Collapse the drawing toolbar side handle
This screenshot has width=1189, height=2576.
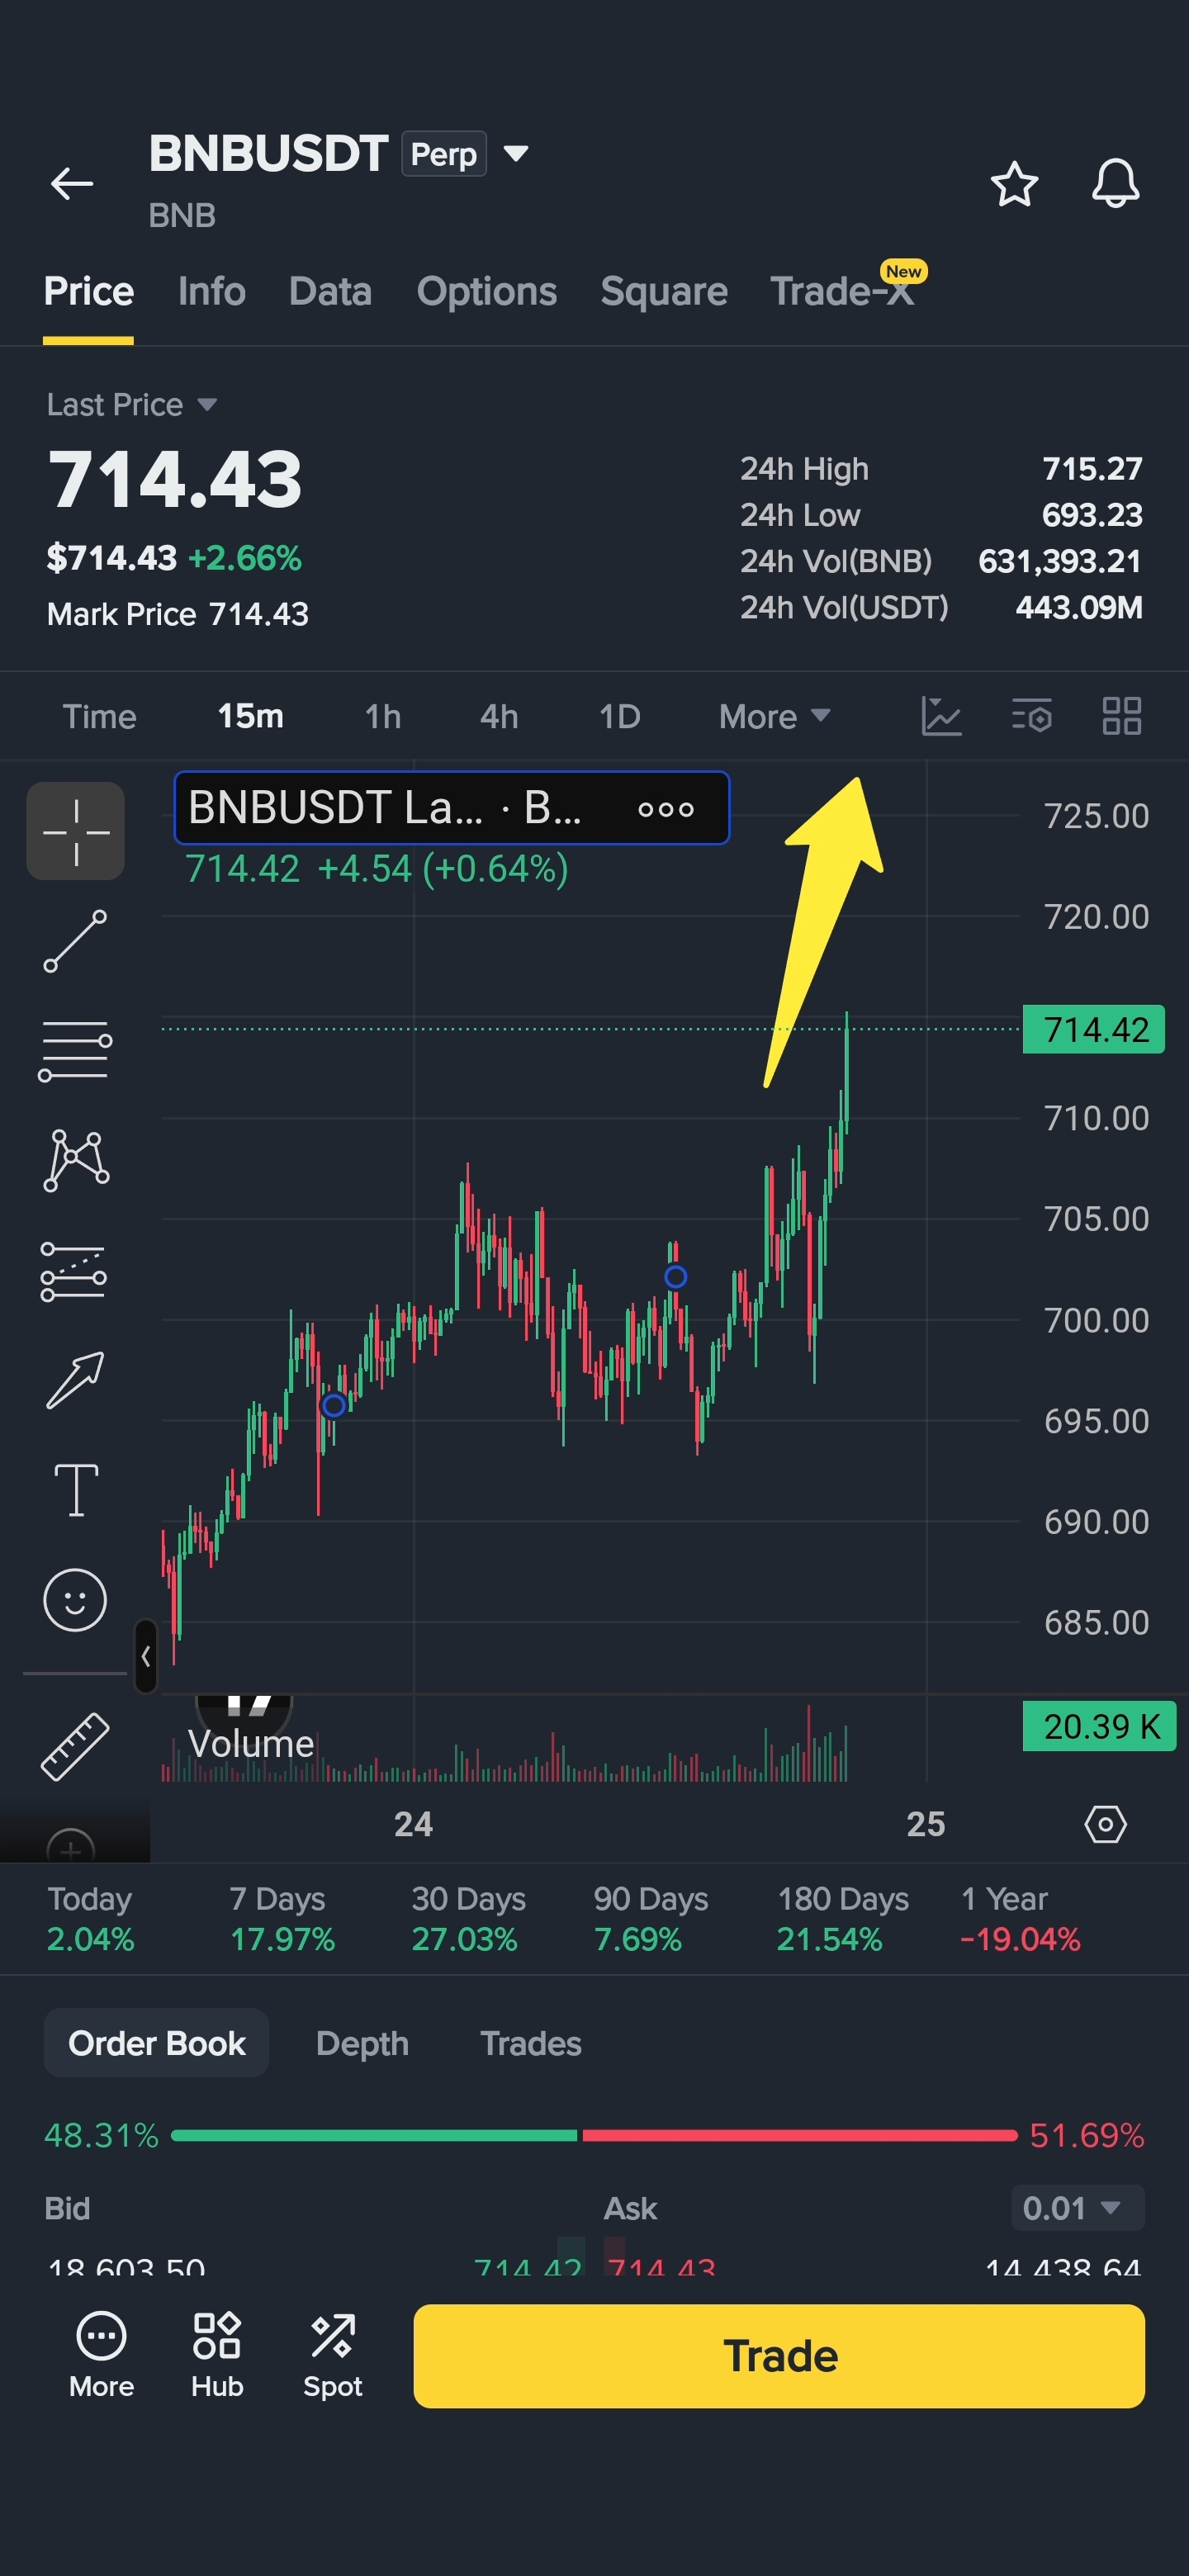tap(146, 1656)
